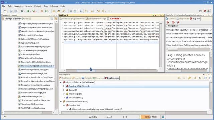Open Package Explorer view menu arrow
The width and height of the screenshot is (214, 120).
coord(49,15)
